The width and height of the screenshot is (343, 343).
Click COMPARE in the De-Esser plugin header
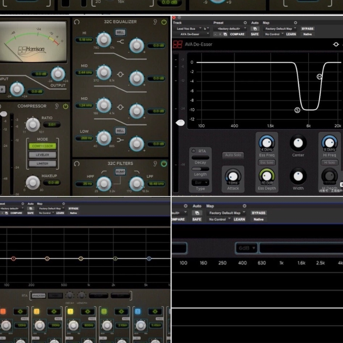(237, 34)
